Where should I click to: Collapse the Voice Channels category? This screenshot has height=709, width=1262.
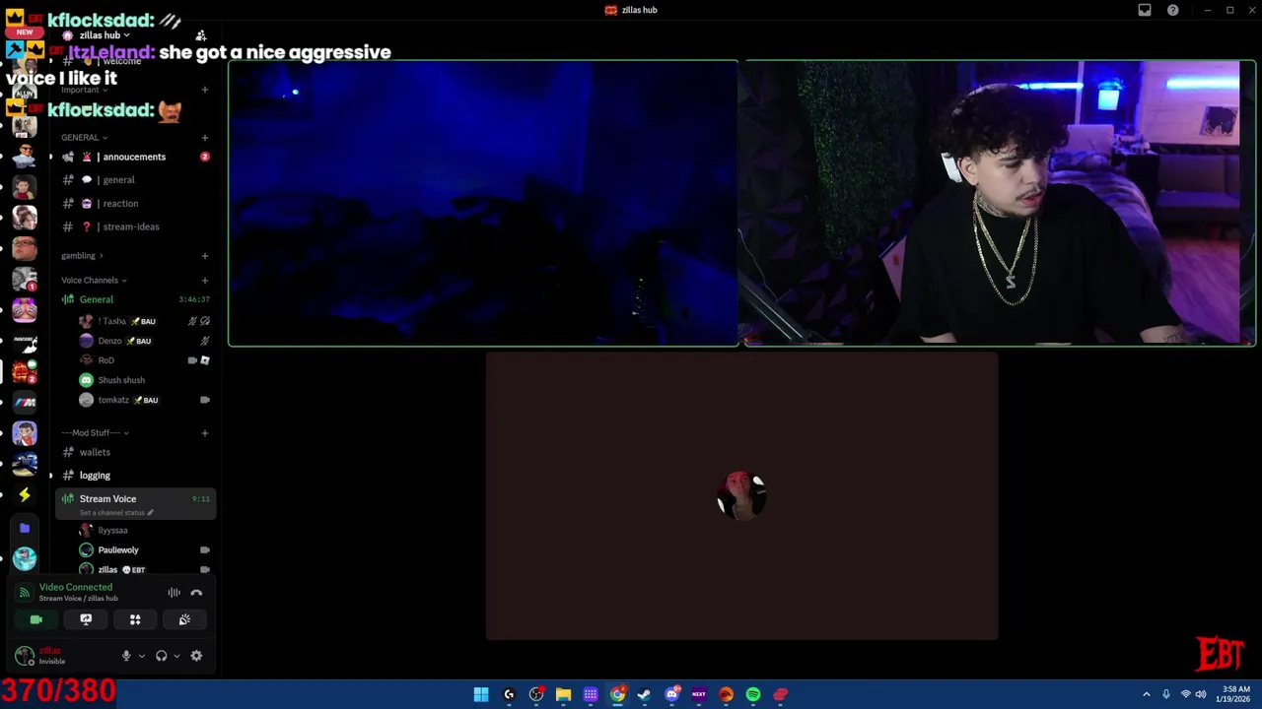tap(94, 281)
